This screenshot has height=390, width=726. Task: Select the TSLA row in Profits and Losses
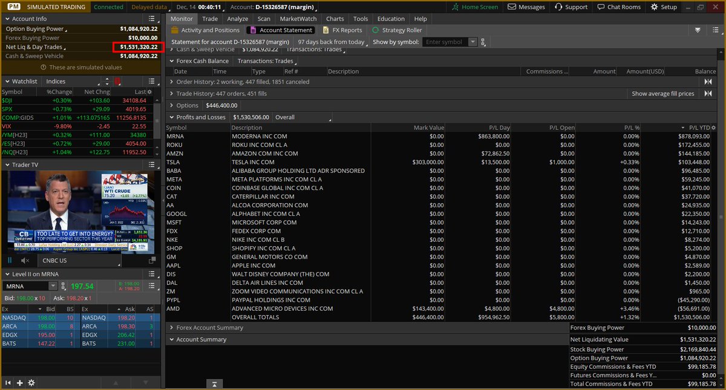pyautogui.click(x=440, y=162)
